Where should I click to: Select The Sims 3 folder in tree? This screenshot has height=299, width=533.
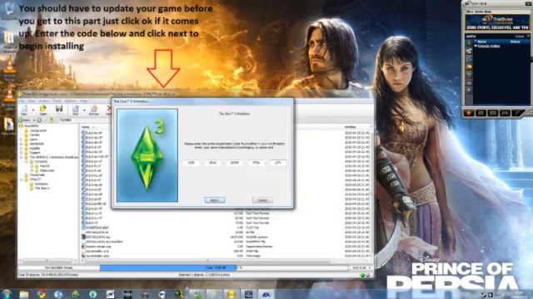click(x=40, y=189)
